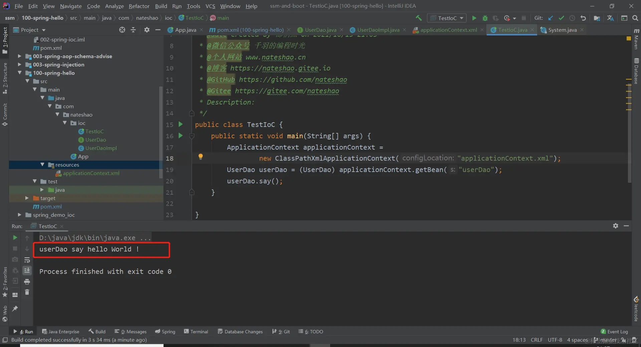Start debugging with the toolbar bug icon

(x=485, y=18)
